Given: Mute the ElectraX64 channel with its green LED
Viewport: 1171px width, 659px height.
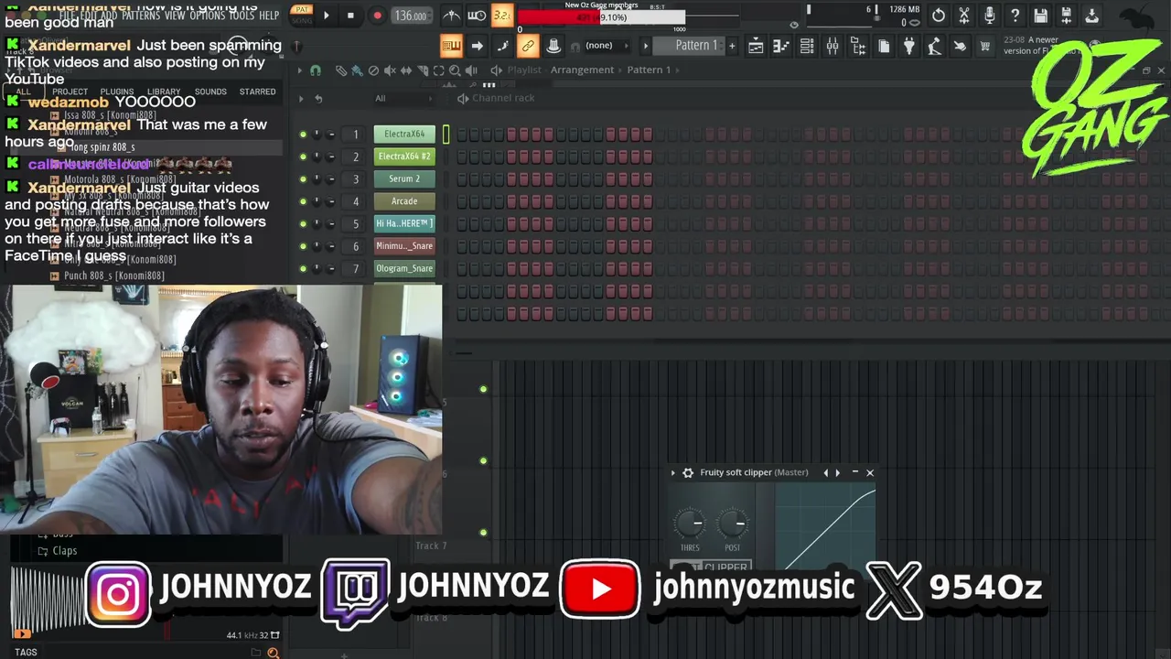Looking at the screenshot, I should click(303, 135).
